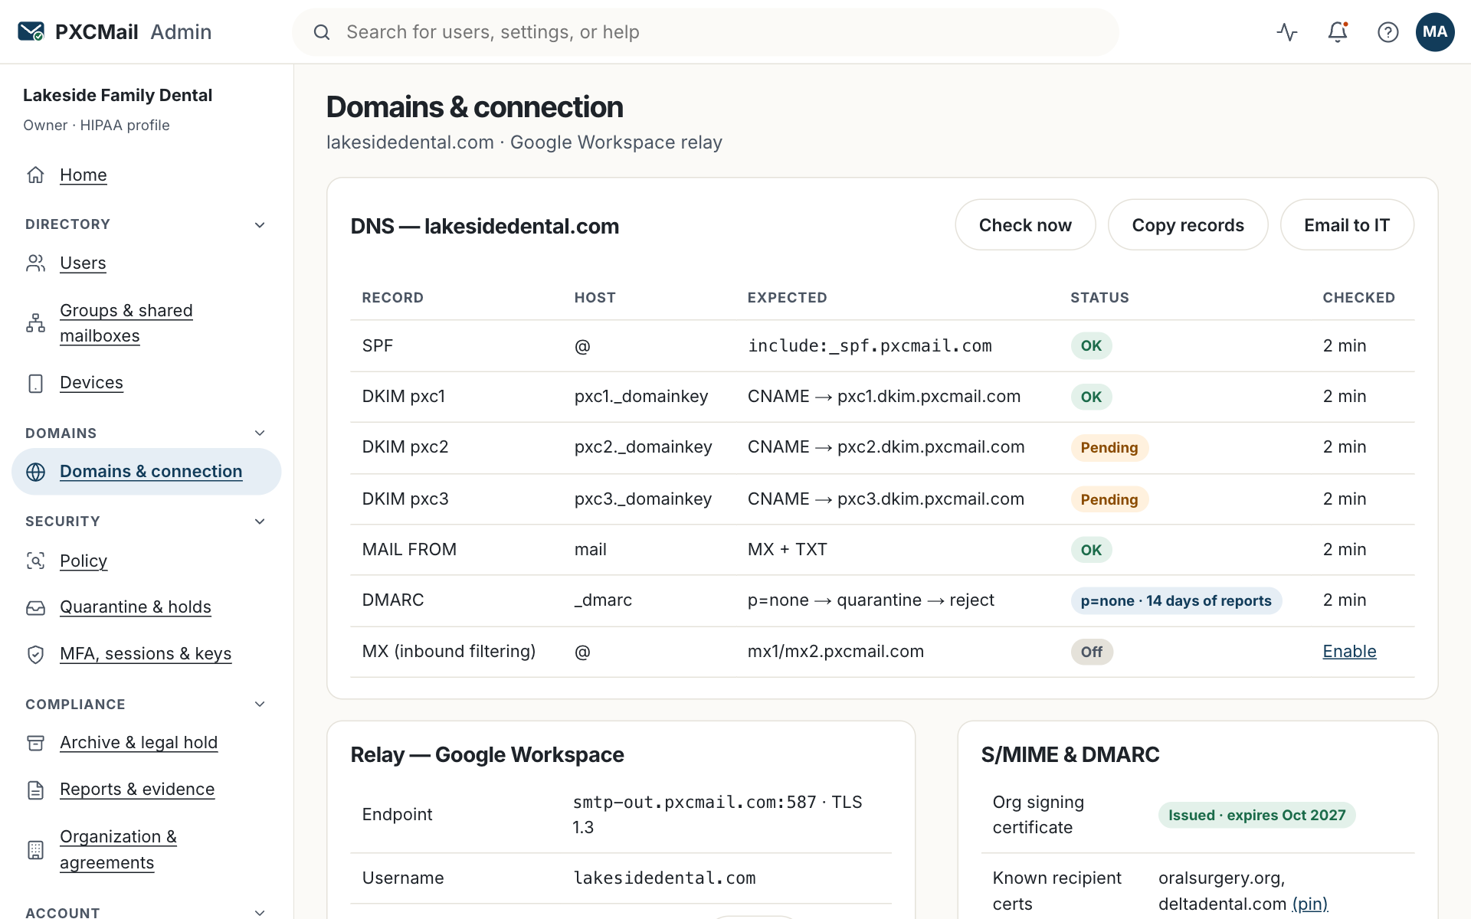Click the Home house icon in sidebar

pyautogui.click(x=35, y=175)
